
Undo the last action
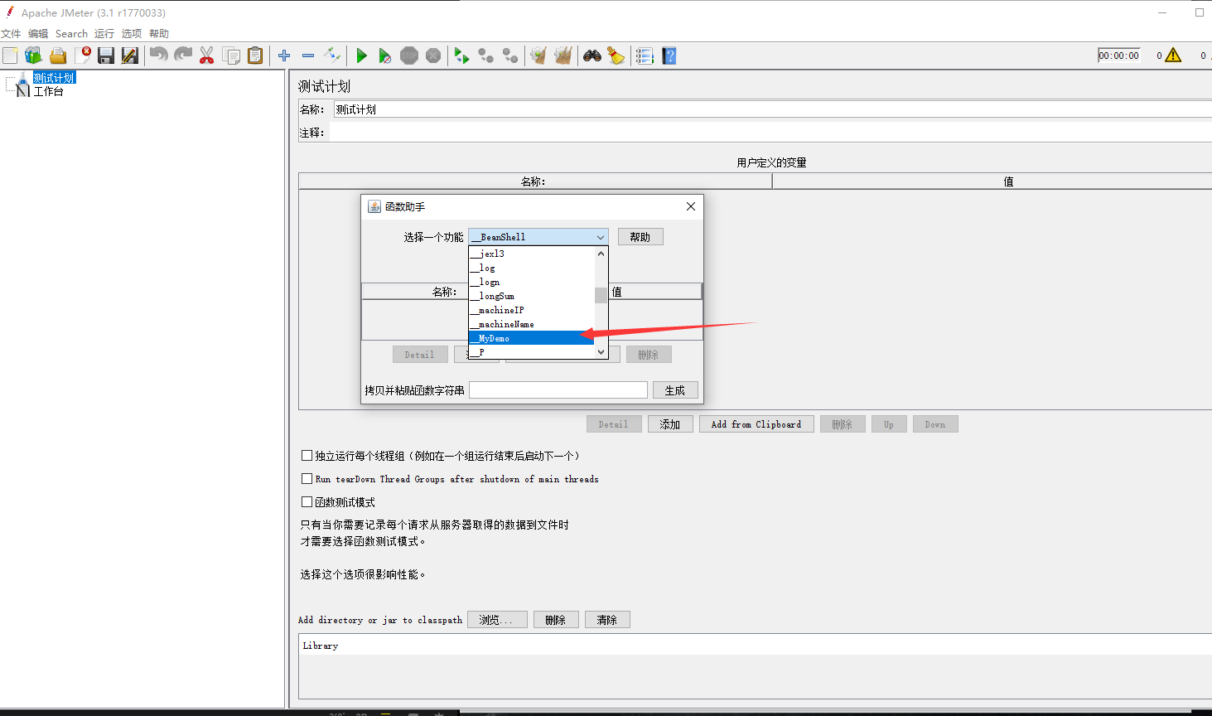[x=158, y=56]
